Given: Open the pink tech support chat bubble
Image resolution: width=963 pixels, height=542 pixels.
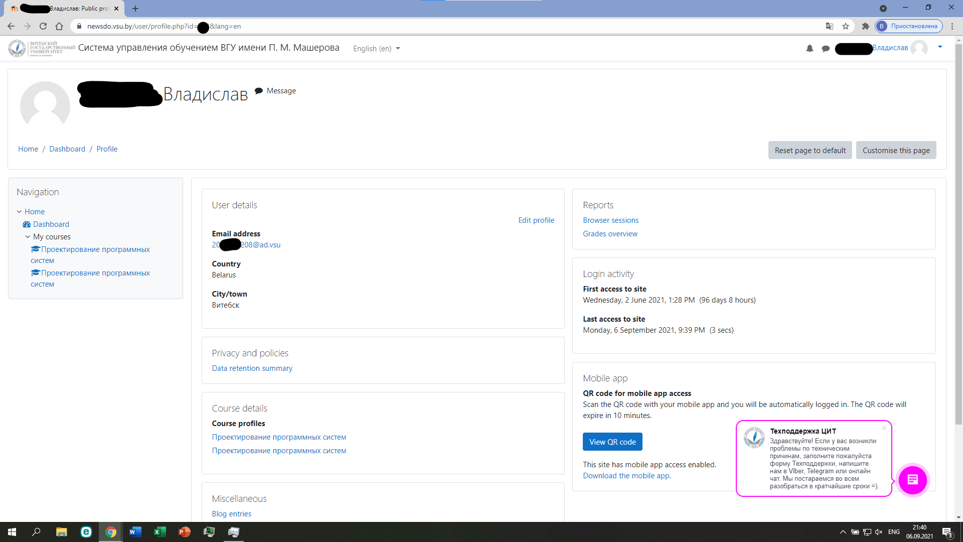Looking at the screenshot, I should pyautogui.click(x=914, y=480).
